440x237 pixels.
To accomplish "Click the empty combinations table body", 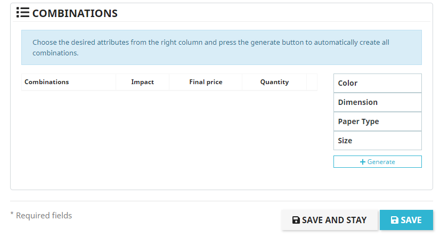I will click(x=169, y=133).
